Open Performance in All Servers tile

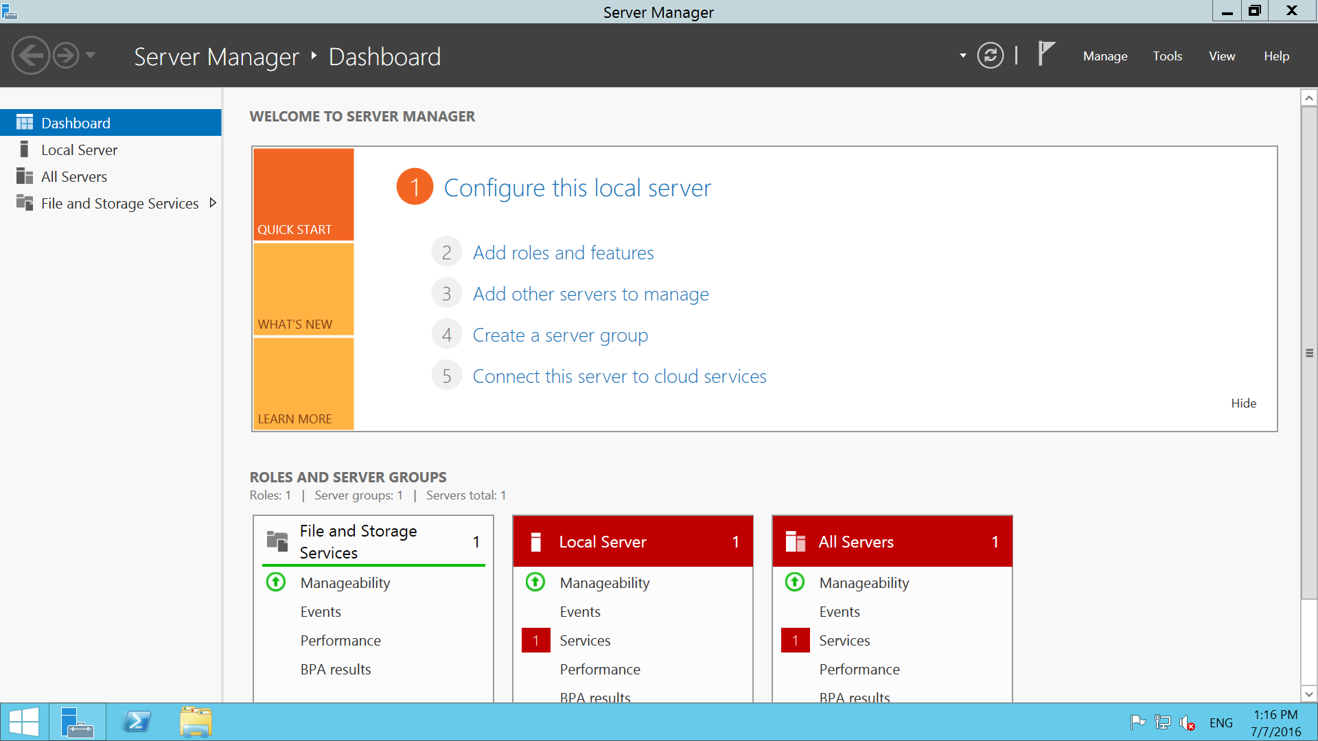[x=859, y=669]
